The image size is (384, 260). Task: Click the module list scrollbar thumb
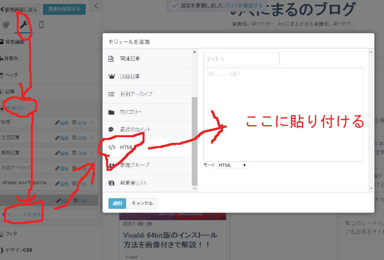pos(195,141)
